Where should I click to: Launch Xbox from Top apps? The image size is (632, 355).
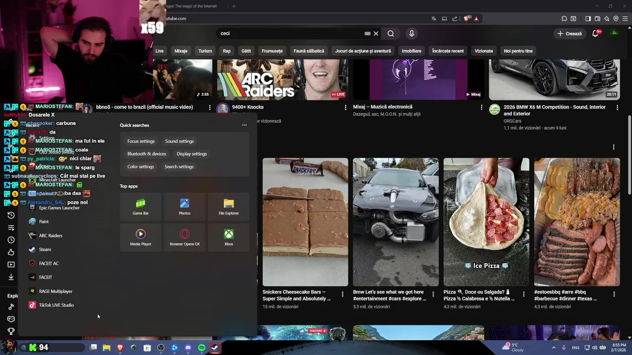point(229,237)
